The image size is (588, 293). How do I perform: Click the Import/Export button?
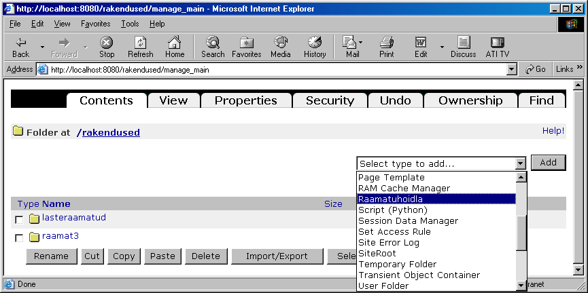pyautogui.click(x=277, y=256)
